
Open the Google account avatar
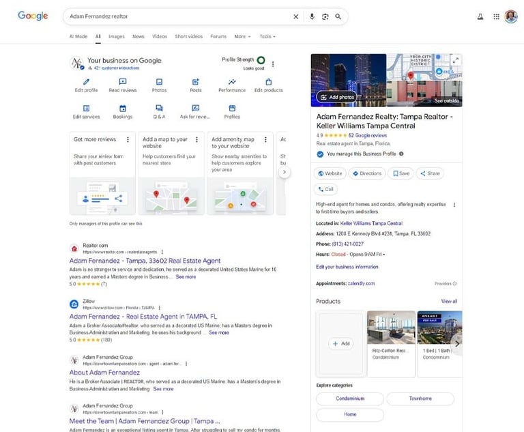coord(511,16)
